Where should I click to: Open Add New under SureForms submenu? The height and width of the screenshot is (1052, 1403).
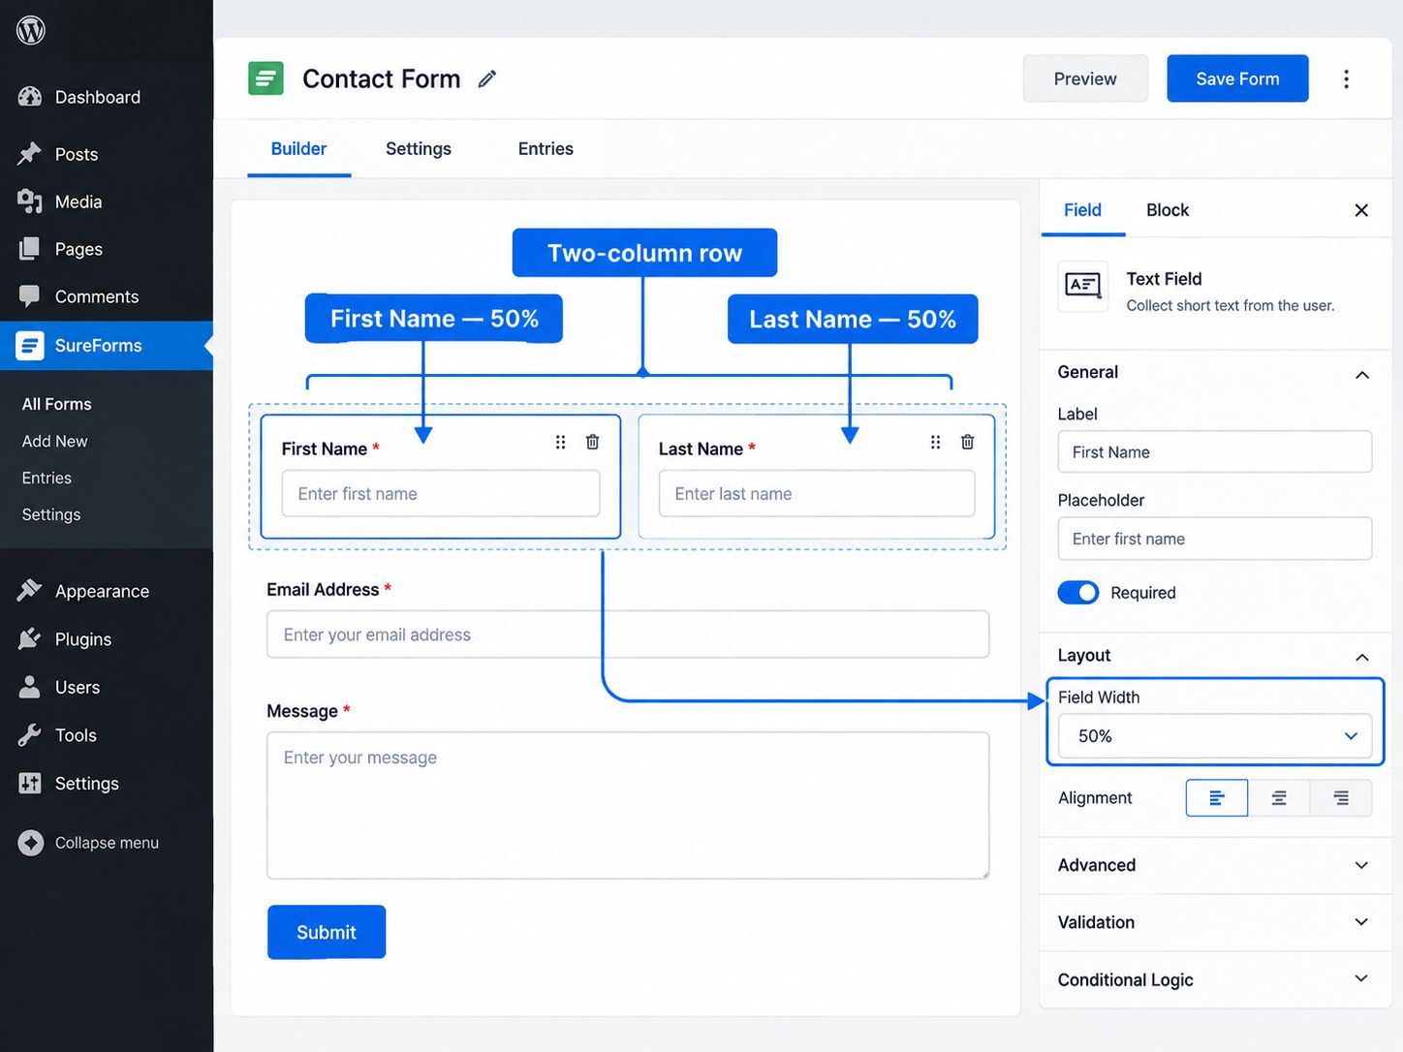click(x=55, y=441)
